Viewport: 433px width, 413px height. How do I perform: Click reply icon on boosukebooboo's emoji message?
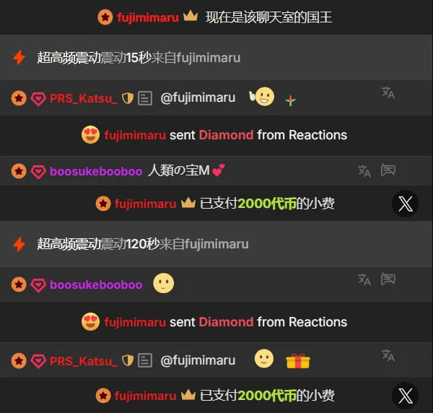coord(388,279)
